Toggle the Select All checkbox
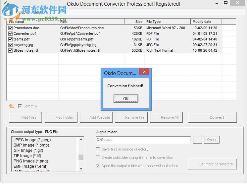Image resolution: width=247 pixels, height=184 pixels. pos(20,106)
